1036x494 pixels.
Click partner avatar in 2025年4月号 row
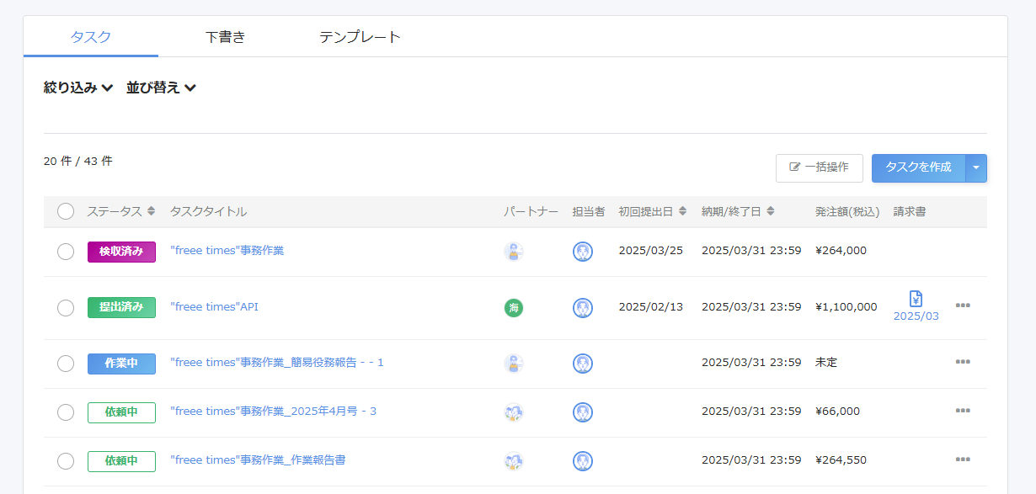click(514, 412)
